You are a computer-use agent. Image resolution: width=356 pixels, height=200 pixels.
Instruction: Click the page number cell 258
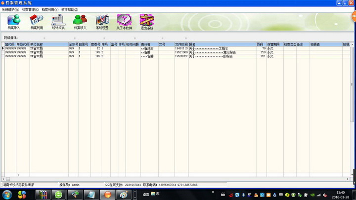coord(262,52)
